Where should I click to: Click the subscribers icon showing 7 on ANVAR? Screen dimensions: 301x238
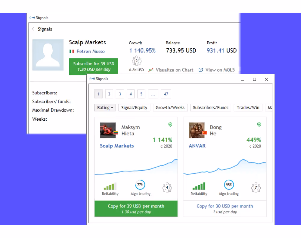pyautogui.click(x=256, y=187)
